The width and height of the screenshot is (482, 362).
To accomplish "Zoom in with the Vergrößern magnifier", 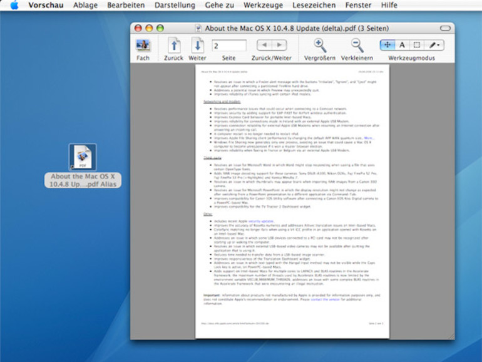I will (x=320, y=45).
